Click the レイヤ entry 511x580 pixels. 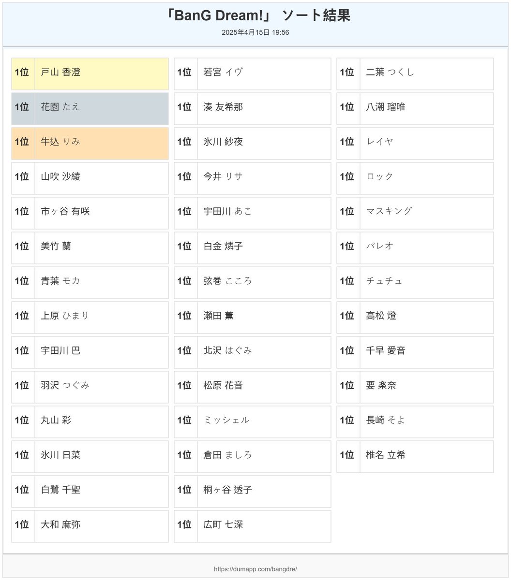click(x=415, y=144)
